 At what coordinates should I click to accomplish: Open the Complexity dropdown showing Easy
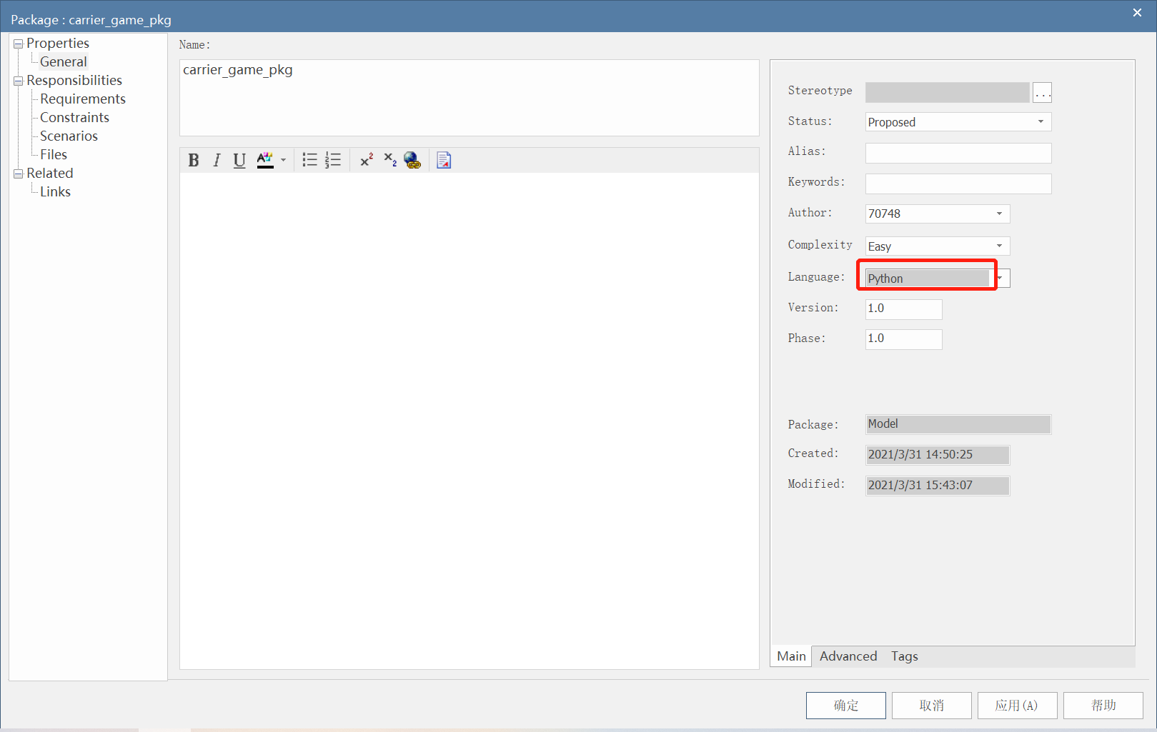point(938,246)
